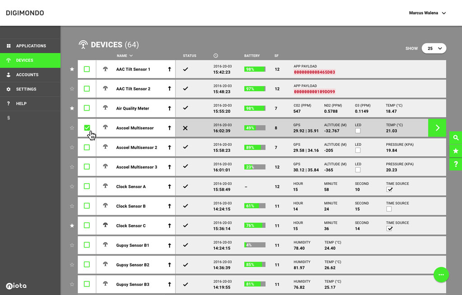
Task: Click battery bar showing 98% for AAC Tilt Sensor 1
Action: click(254, 69)
